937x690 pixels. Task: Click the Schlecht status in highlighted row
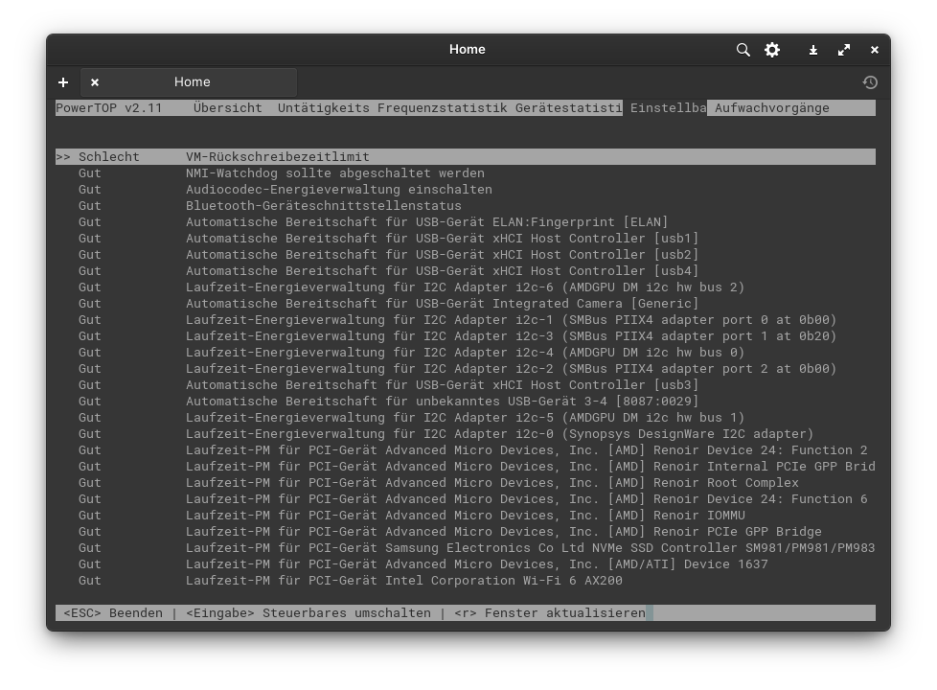click(109, 156)
